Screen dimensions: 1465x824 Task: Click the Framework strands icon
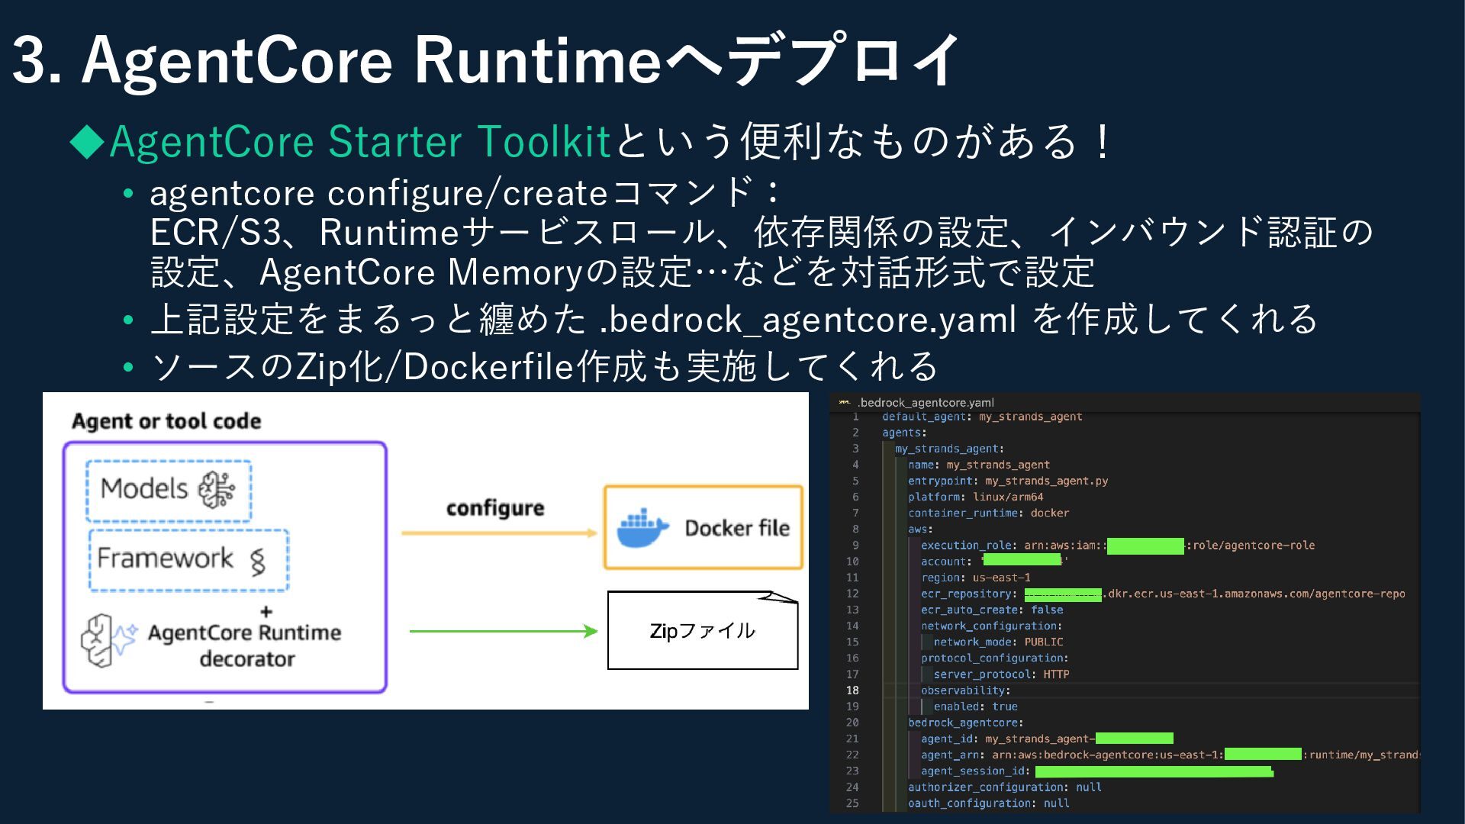258,562
